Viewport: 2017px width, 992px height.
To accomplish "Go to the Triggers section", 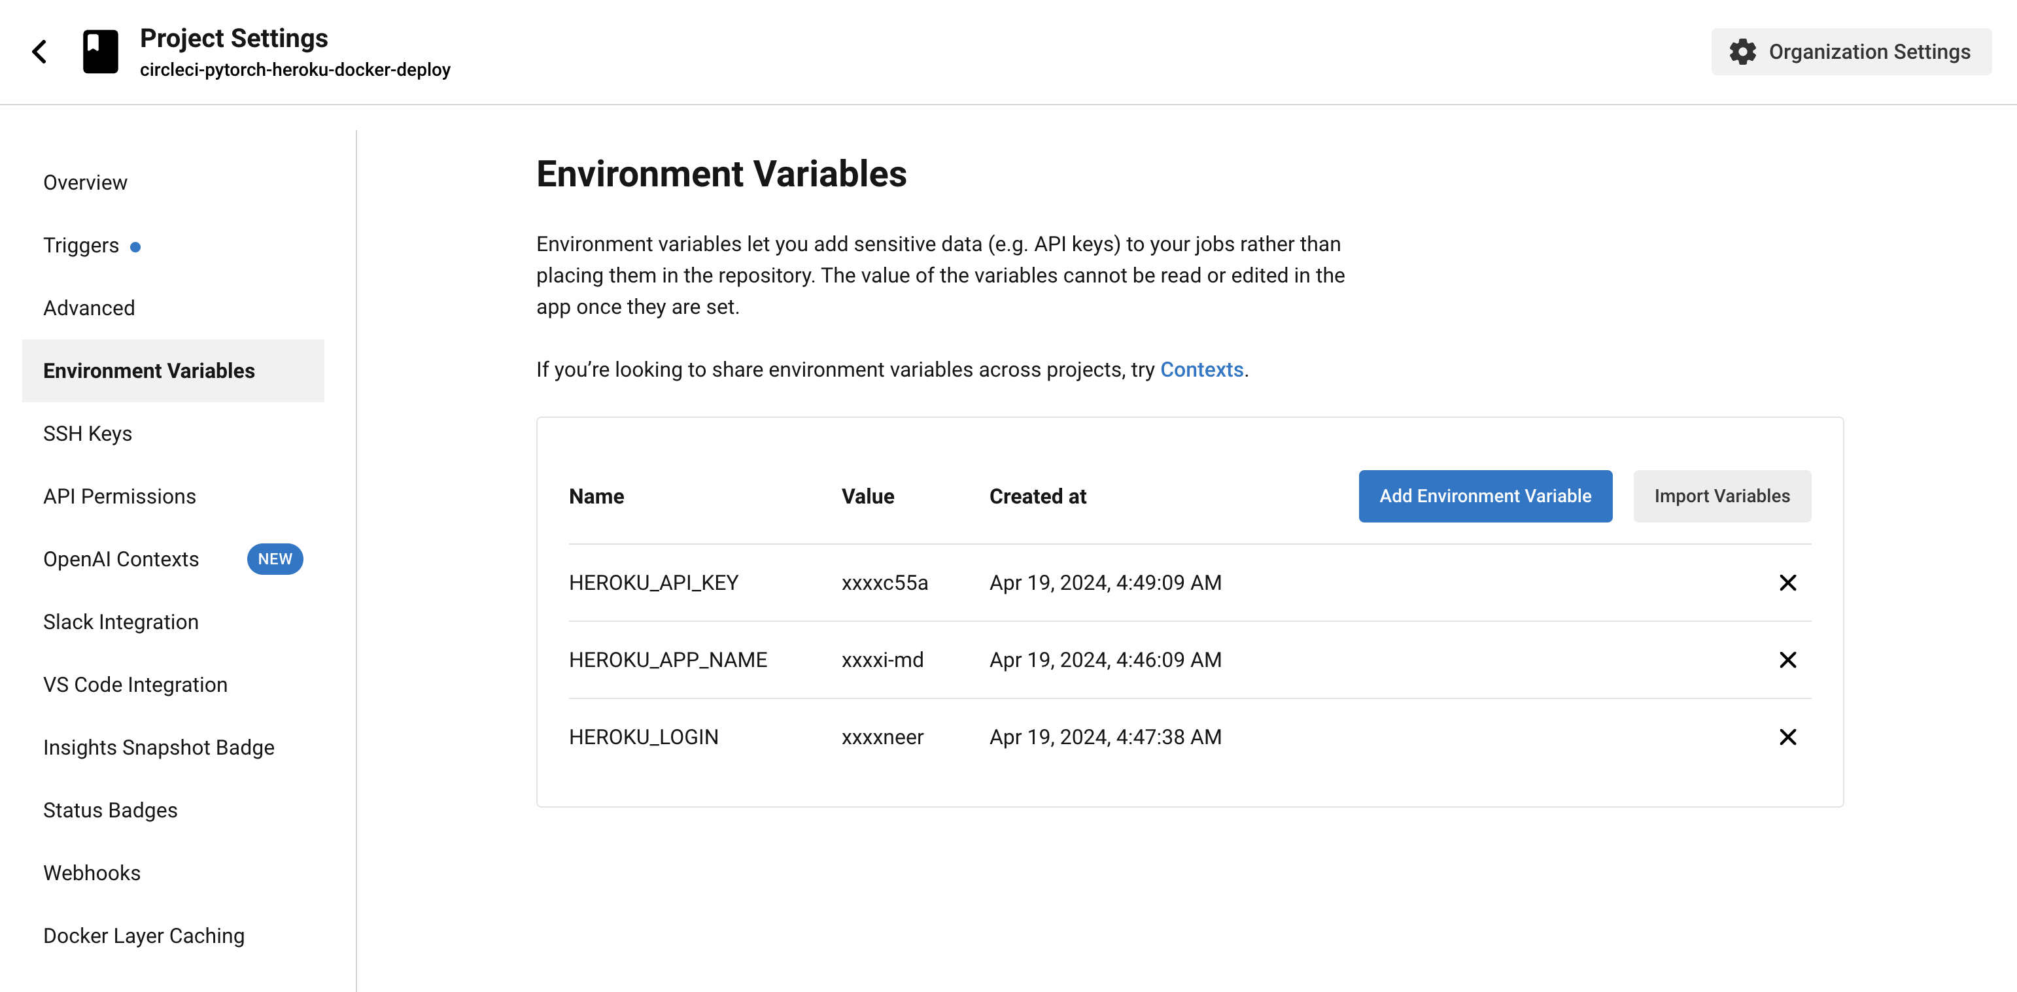I will click(80, 245).
